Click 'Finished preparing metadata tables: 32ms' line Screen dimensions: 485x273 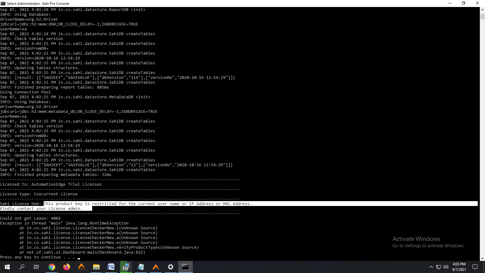(x=56, y=175)
